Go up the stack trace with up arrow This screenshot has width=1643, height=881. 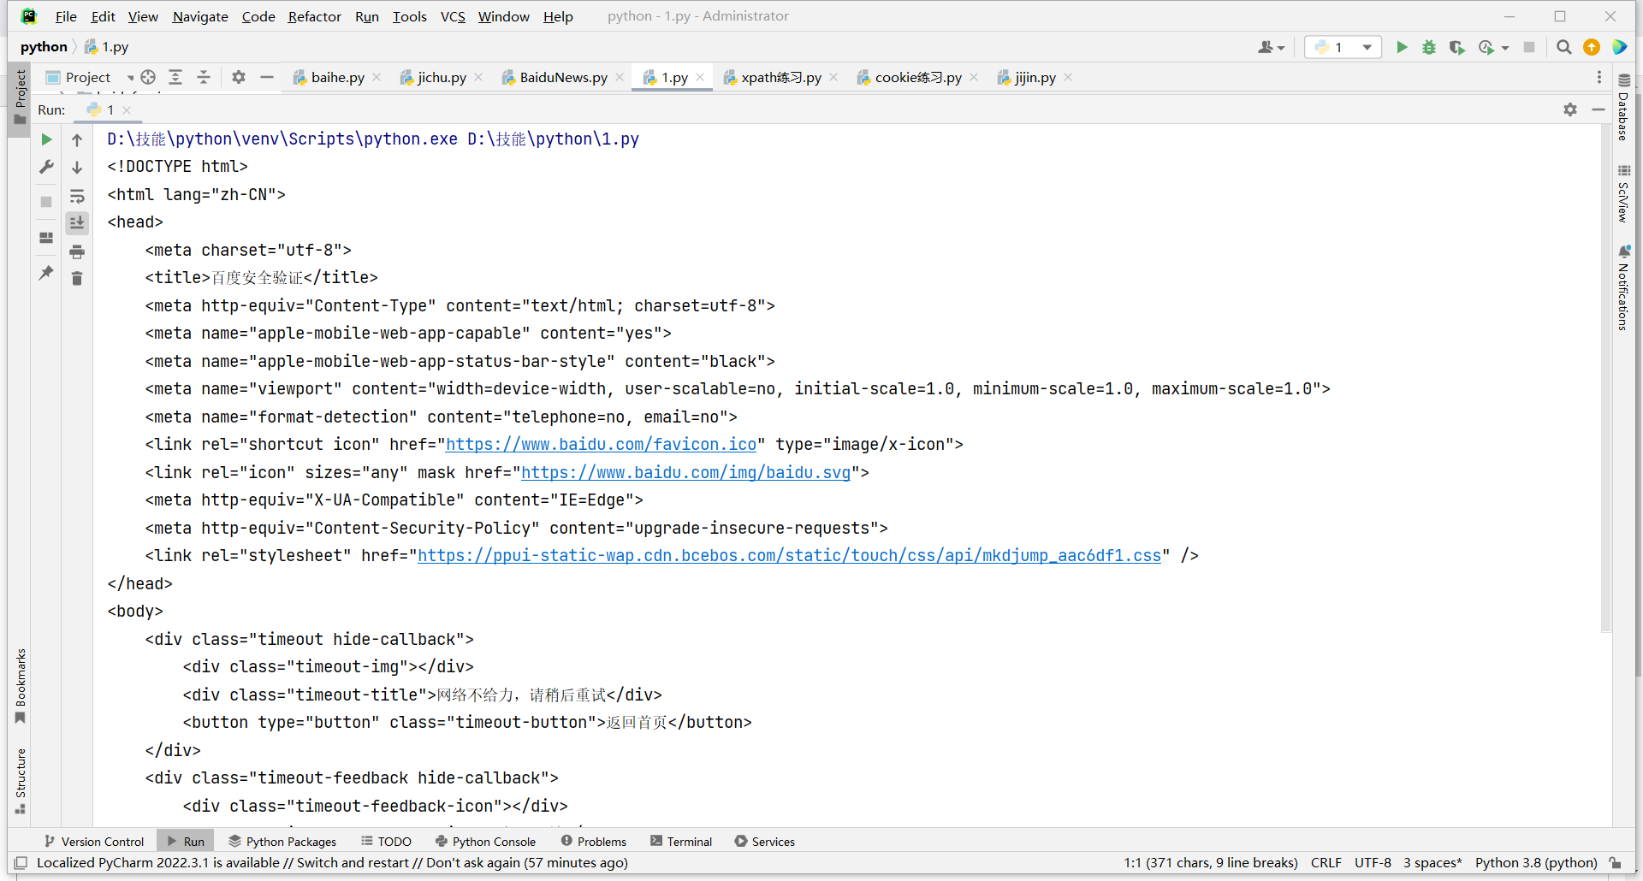(x=77, y=139)
